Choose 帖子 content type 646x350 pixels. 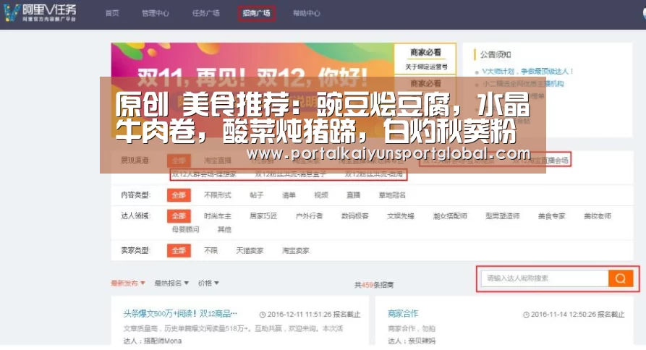pyautogui.click(x=256, y=195)
